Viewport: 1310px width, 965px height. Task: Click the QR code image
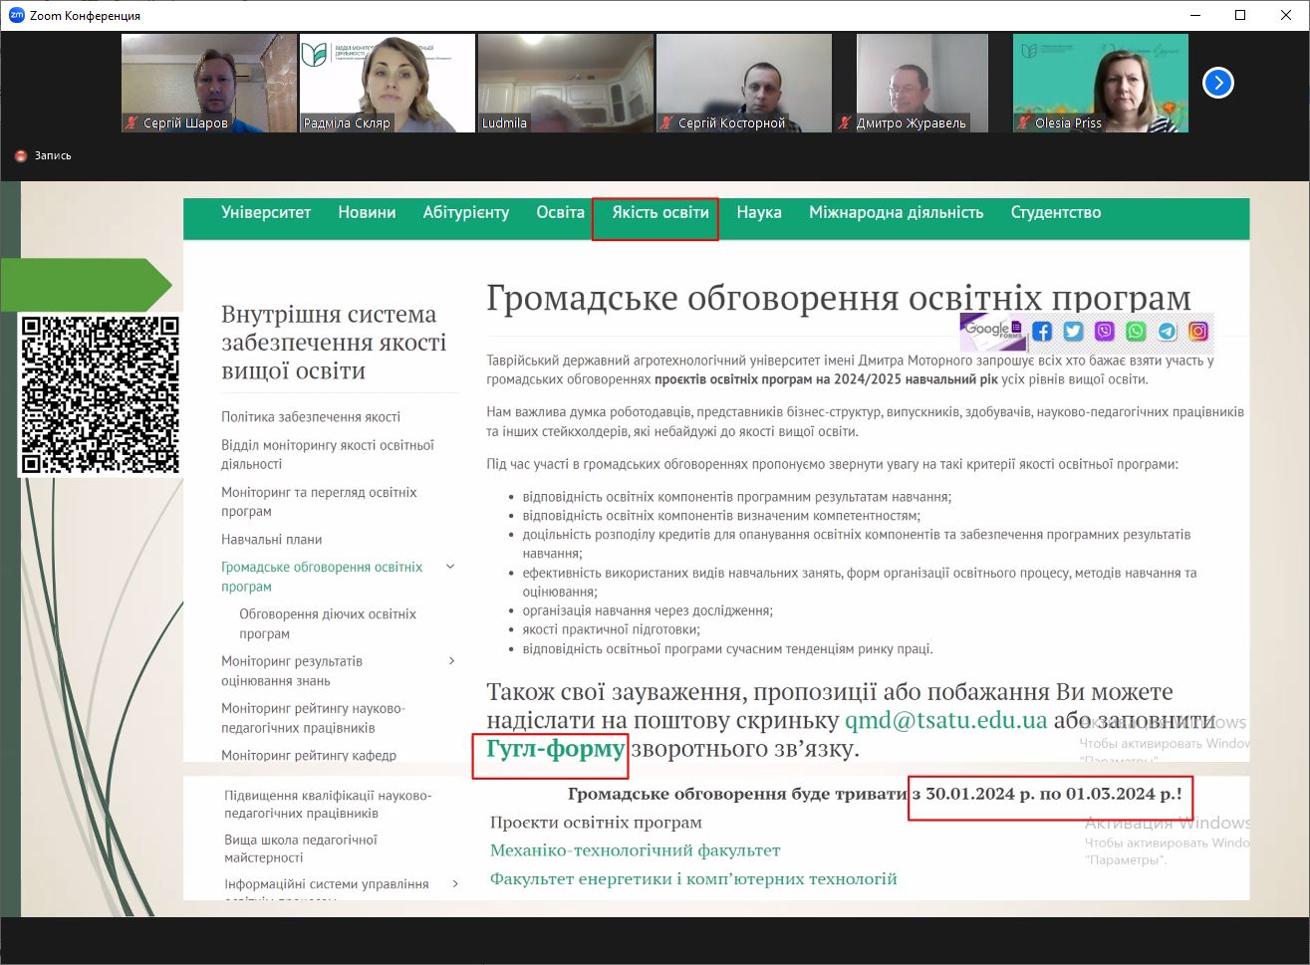click(101, 394)
